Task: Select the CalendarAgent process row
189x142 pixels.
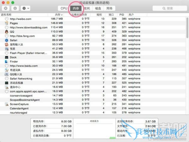Action: [93, 108]
